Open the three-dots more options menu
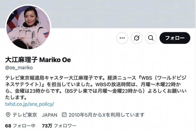196x132 pixels. (122, 38)
